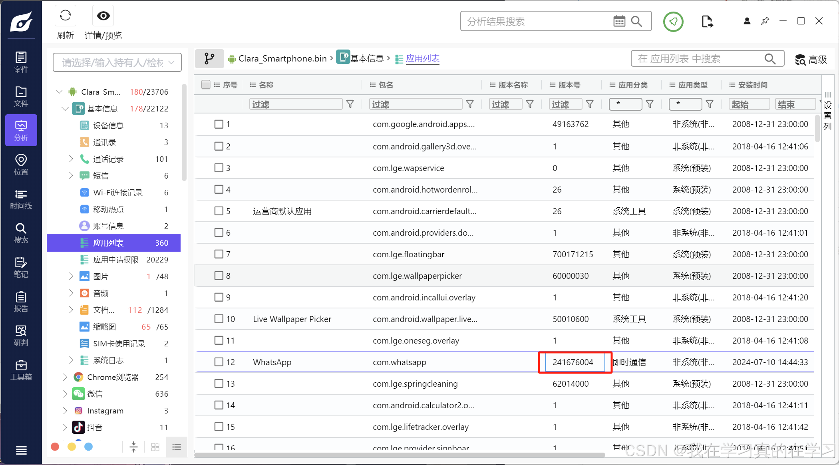Screen dimensions: 839x465
Task: Click the 刷新 refresh icon
Action: click(x=65, y=16)
